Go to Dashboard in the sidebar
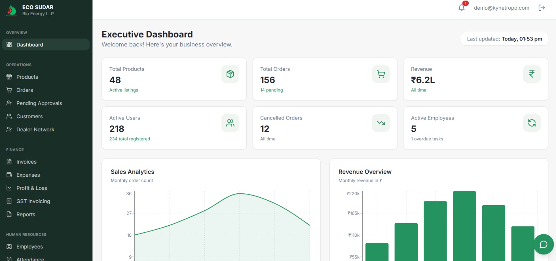Screen dimensions: 556x261 coord(46,45)
